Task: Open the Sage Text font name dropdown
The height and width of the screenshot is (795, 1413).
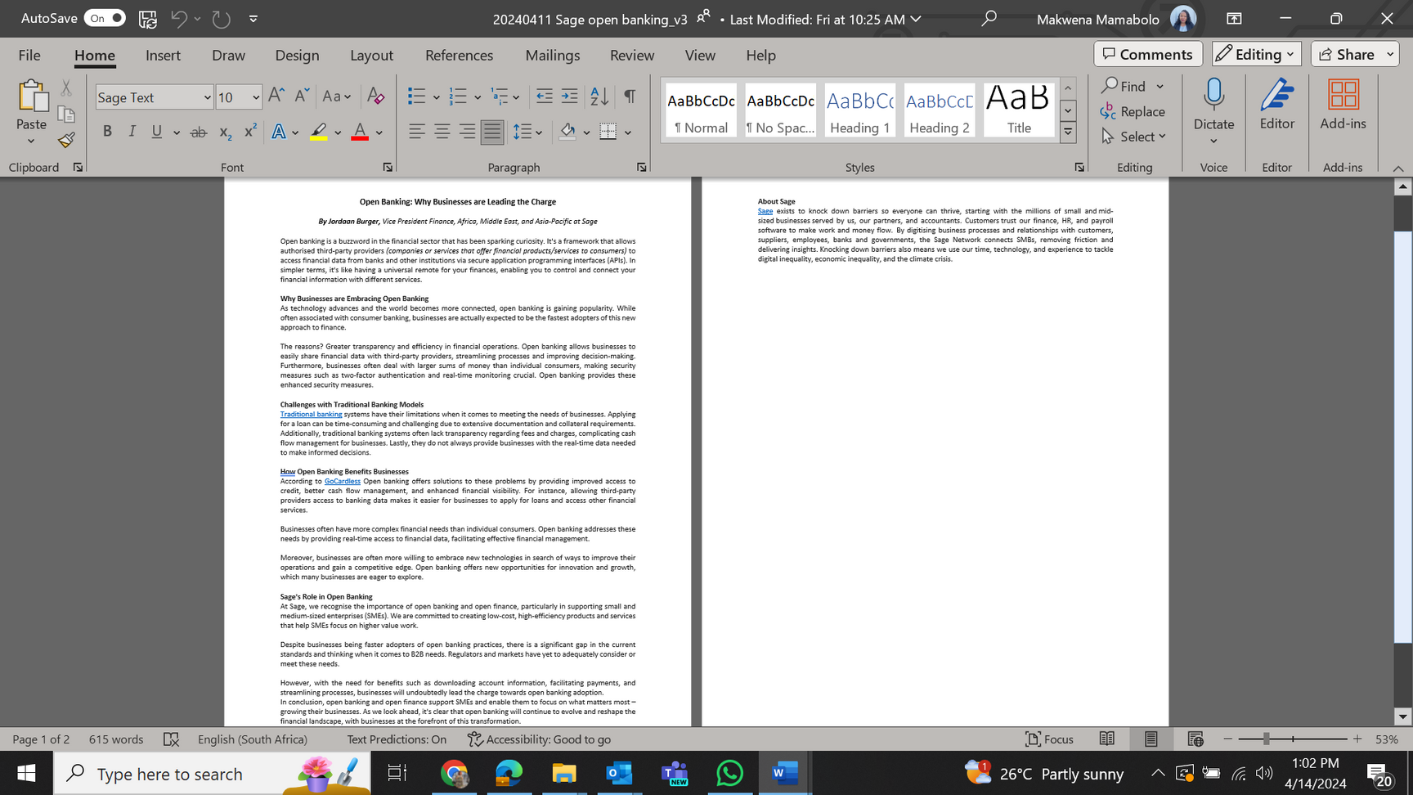Action: [x=207, y=97]
